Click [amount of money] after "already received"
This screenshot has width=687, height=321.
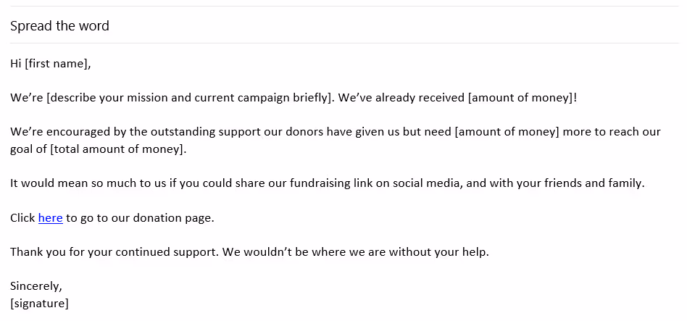[x=520, y=98]
